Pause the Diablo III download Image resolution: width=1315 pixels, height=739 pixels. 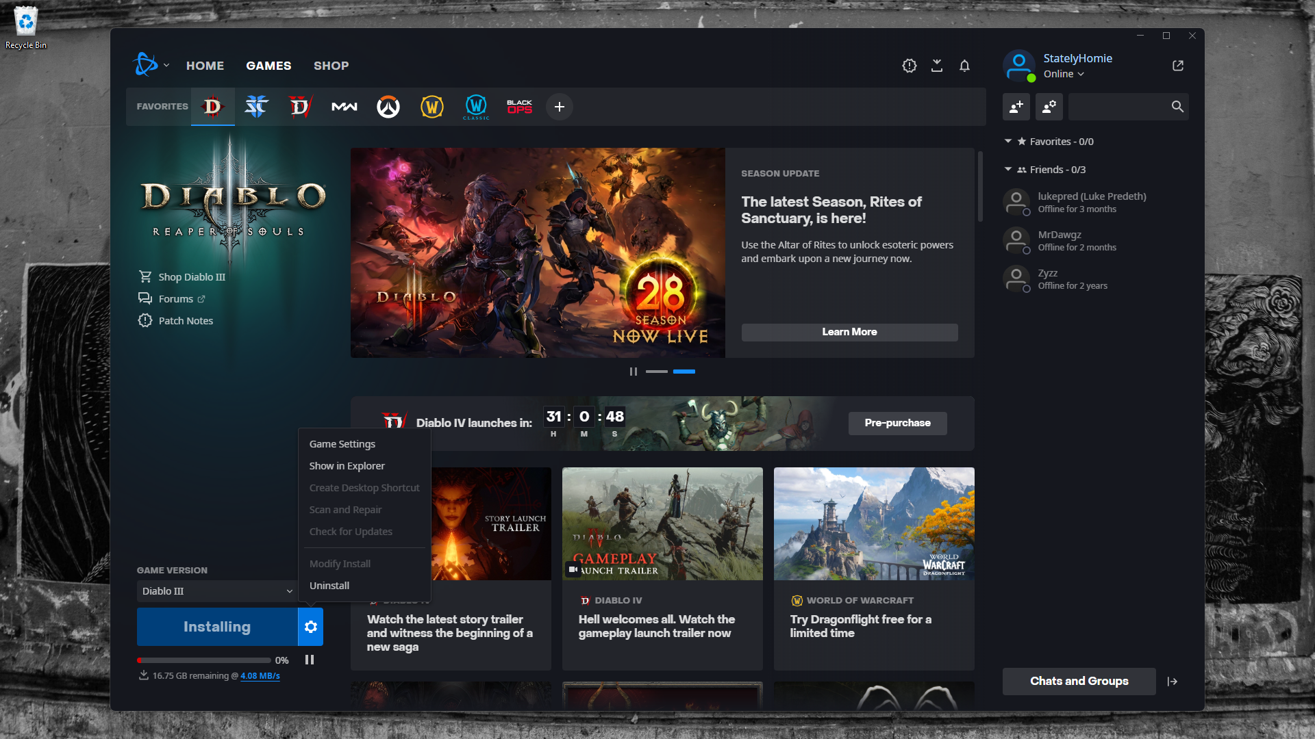(x=310, y=660)
